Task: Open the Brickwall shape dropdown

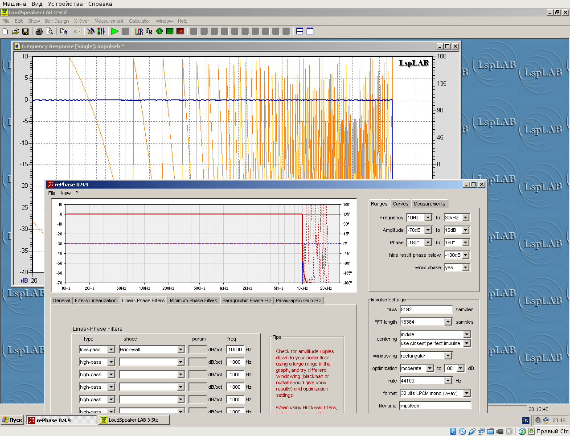Action: (x=180, y=350)
